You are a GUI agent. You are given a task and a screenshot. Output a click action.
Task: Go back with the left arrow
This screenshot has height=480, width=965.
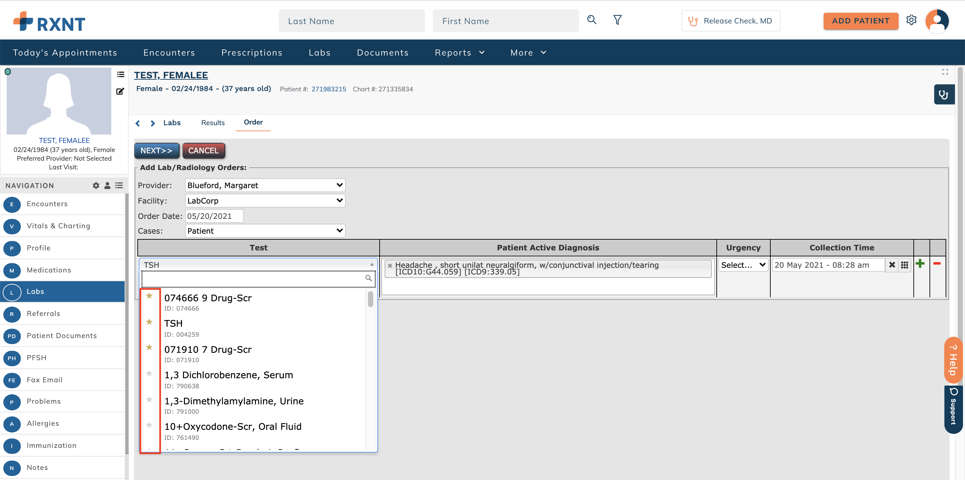pyautogui.click(x=138, y=123)
